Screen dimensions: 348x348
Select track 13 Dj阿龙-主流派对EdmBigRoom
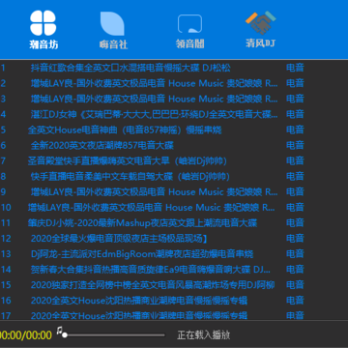pos(142,254)
